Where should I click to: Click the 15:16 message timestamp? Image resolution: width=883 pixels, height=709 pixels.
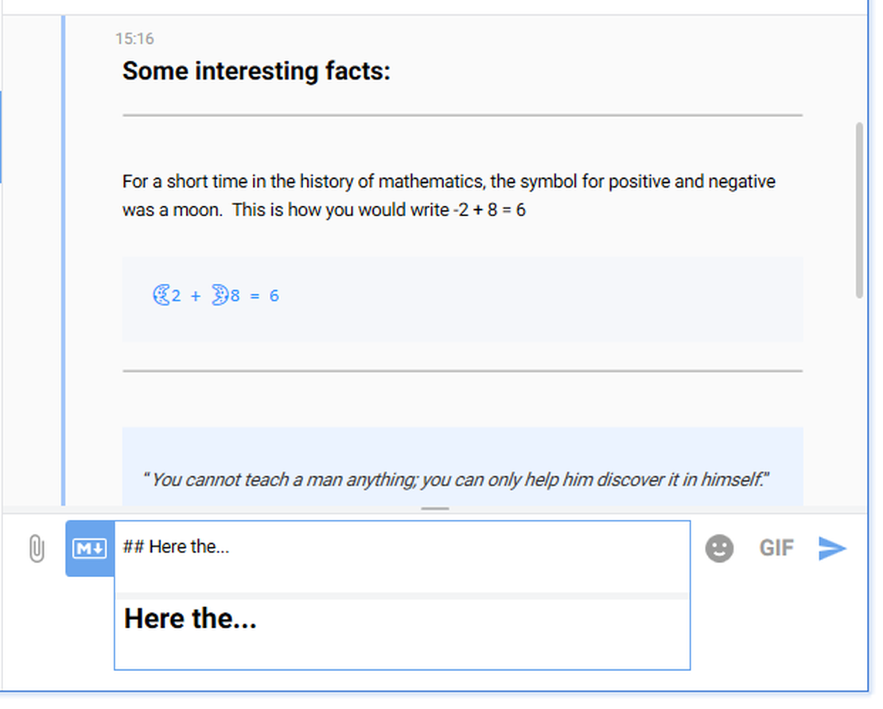(134, 39)
